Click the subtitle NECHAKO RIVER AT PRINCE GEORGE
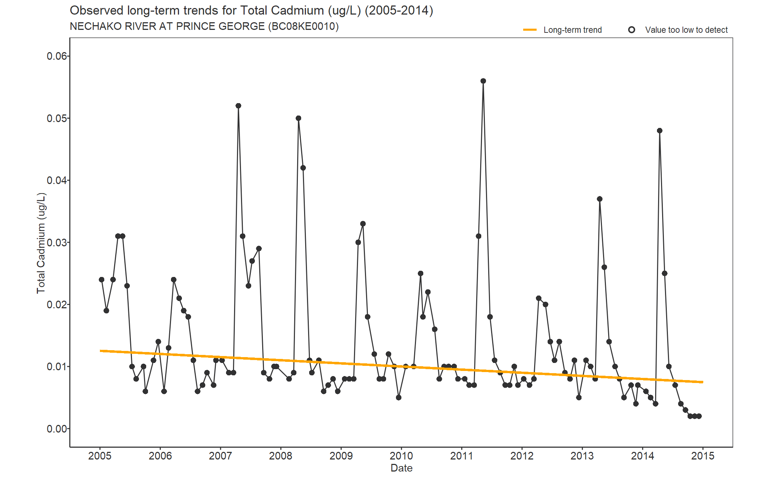The height and width of the screenshot is (477, 770). pos(204,27)
